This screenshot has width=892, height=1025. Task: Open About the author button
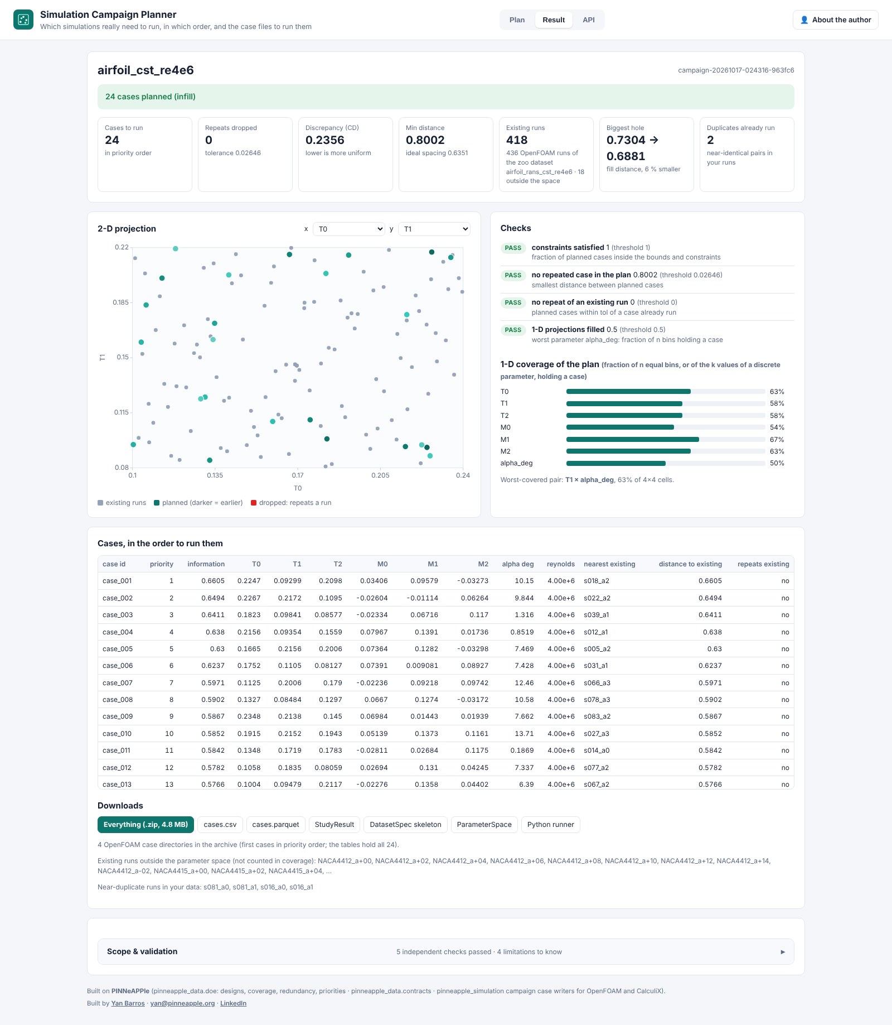pyautogui.click(x=835, y=20)
